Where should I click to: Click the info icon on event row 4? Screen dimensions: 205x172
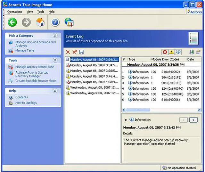tap(130, 88)
